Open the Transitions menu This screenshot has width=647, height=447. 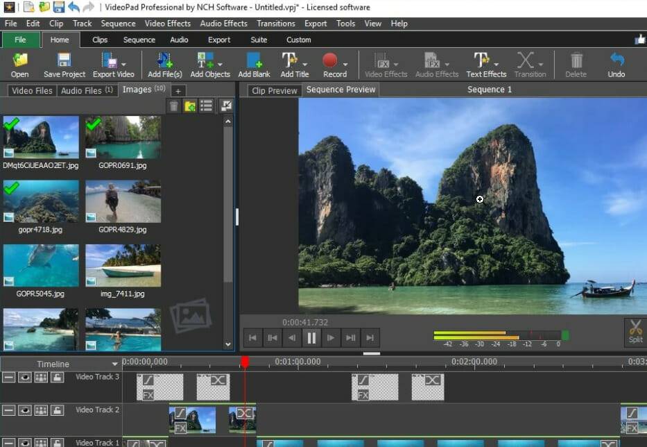275,23
